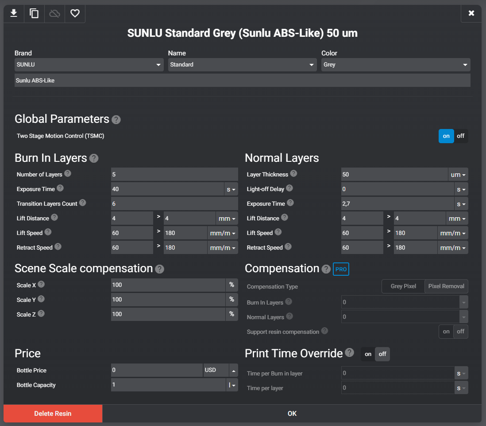Click the crossed-out cloud sync icon
The width and height of the screenshot is (486, 426).
click(x=54, y=14)
